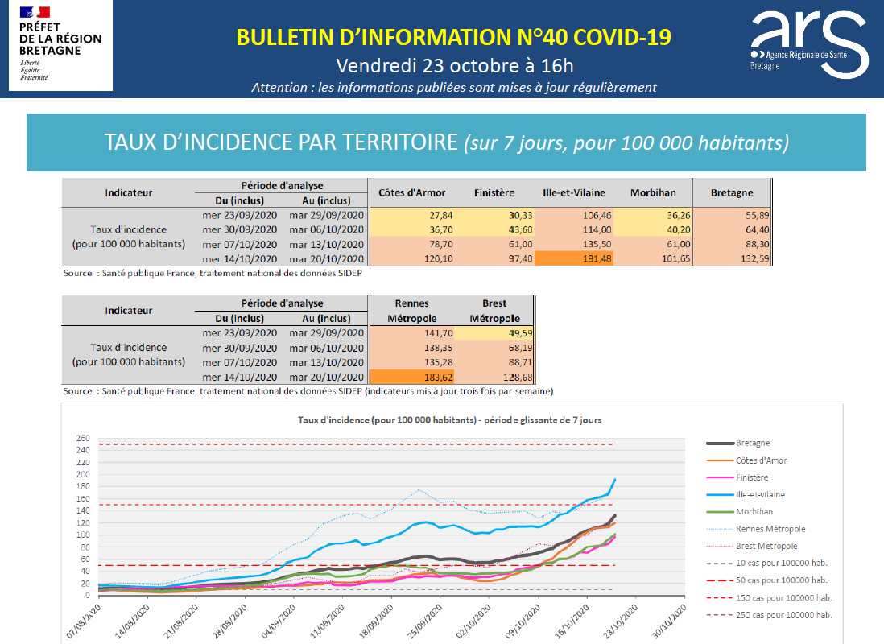Select the Bretagne legend line marker

pyautogui.click(x=720, y=444)
